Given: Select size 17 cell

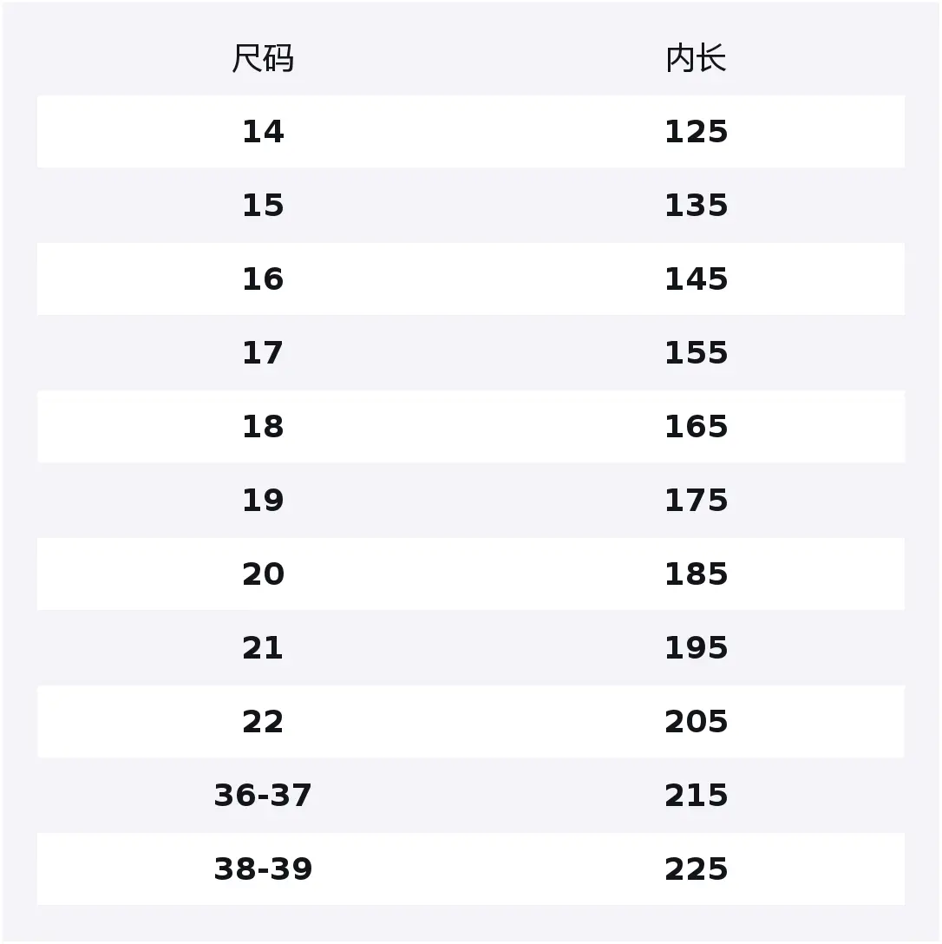Looking at the screenshot, I should (x=263, y=353).
